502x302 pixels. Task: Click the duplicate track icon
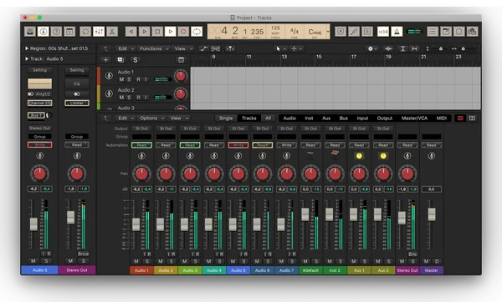(120, 60)
